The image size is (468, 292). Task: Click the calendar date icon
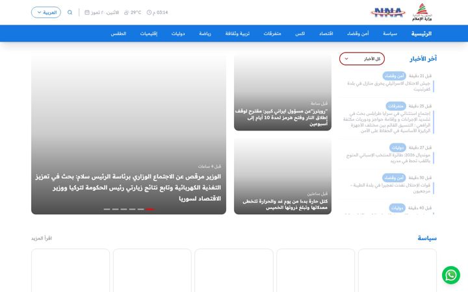coord(87,12)
